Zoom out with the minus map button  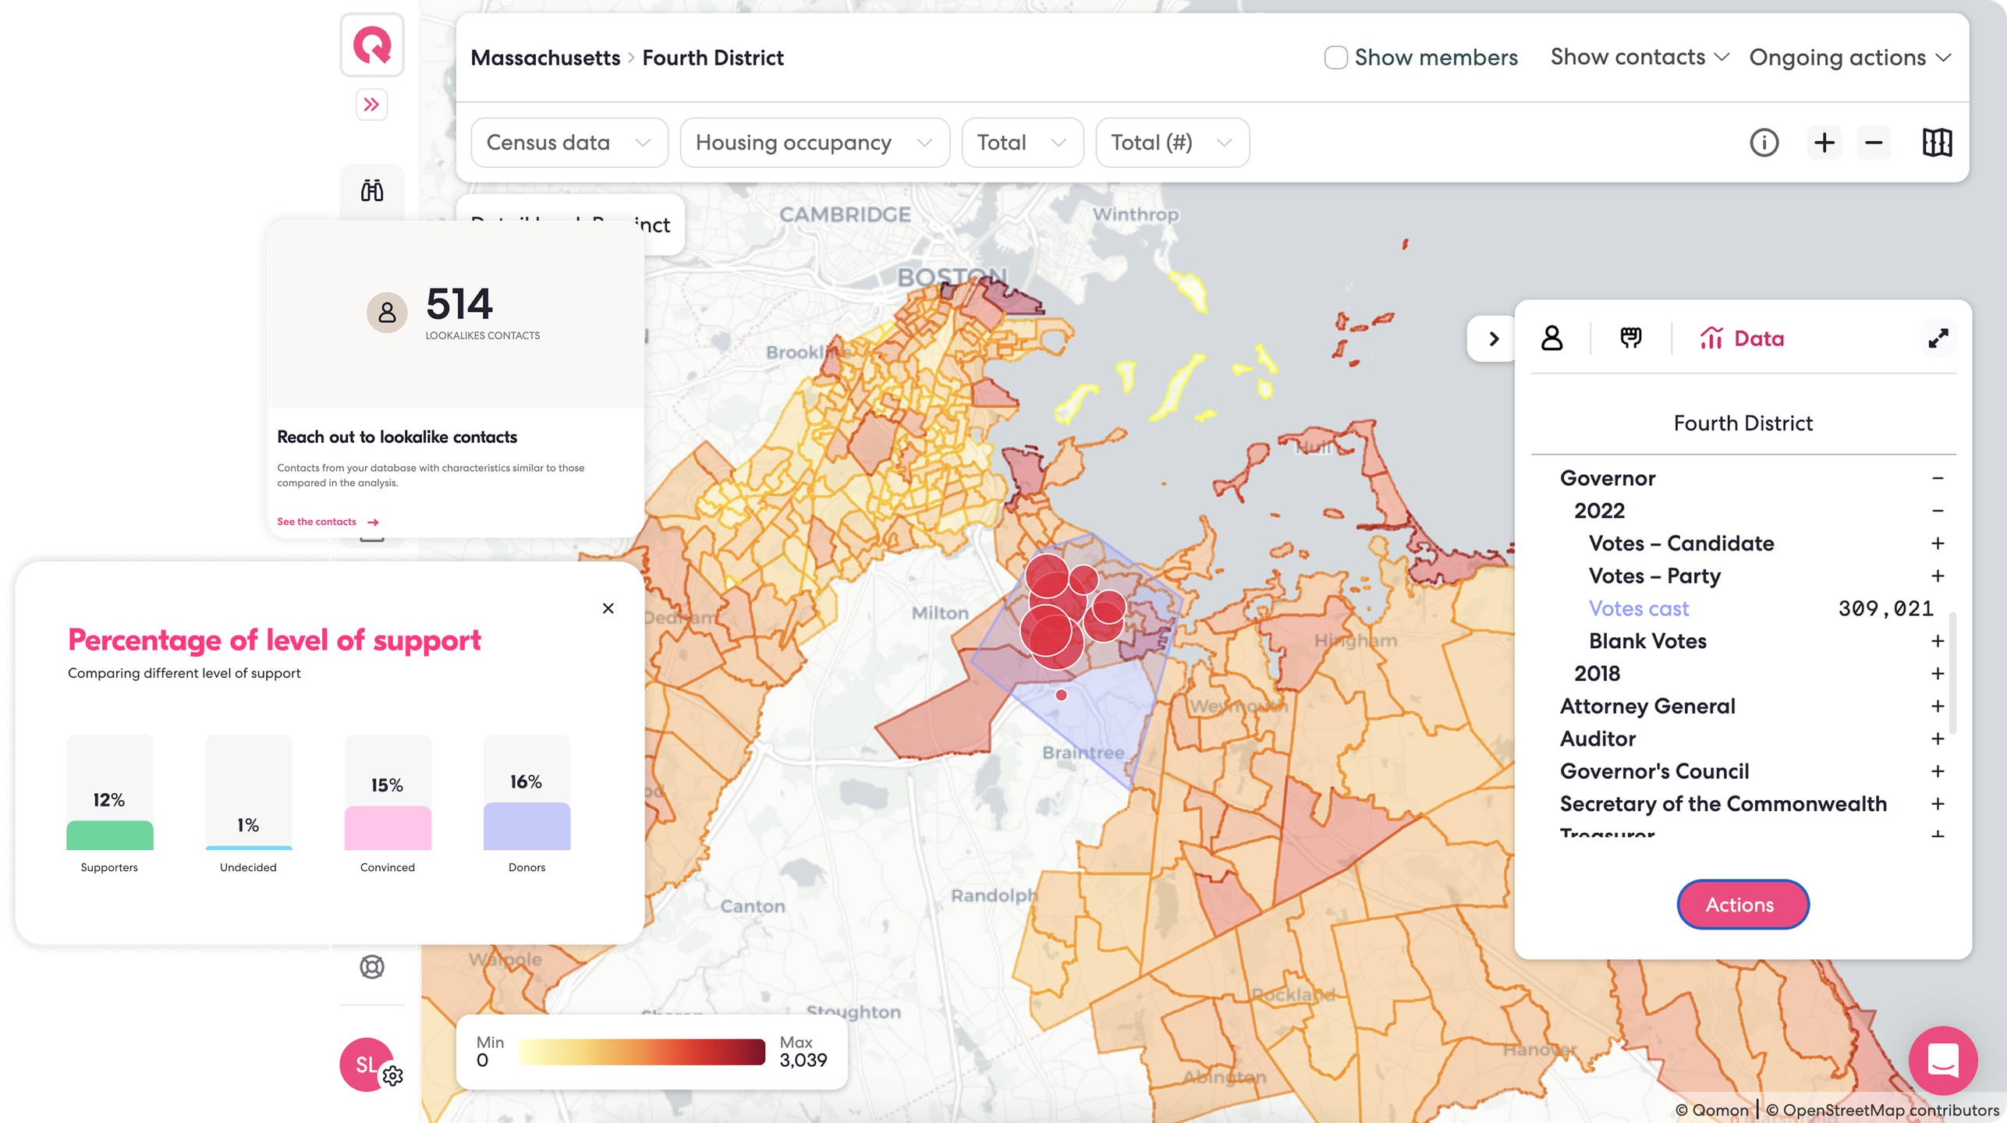1874,143
